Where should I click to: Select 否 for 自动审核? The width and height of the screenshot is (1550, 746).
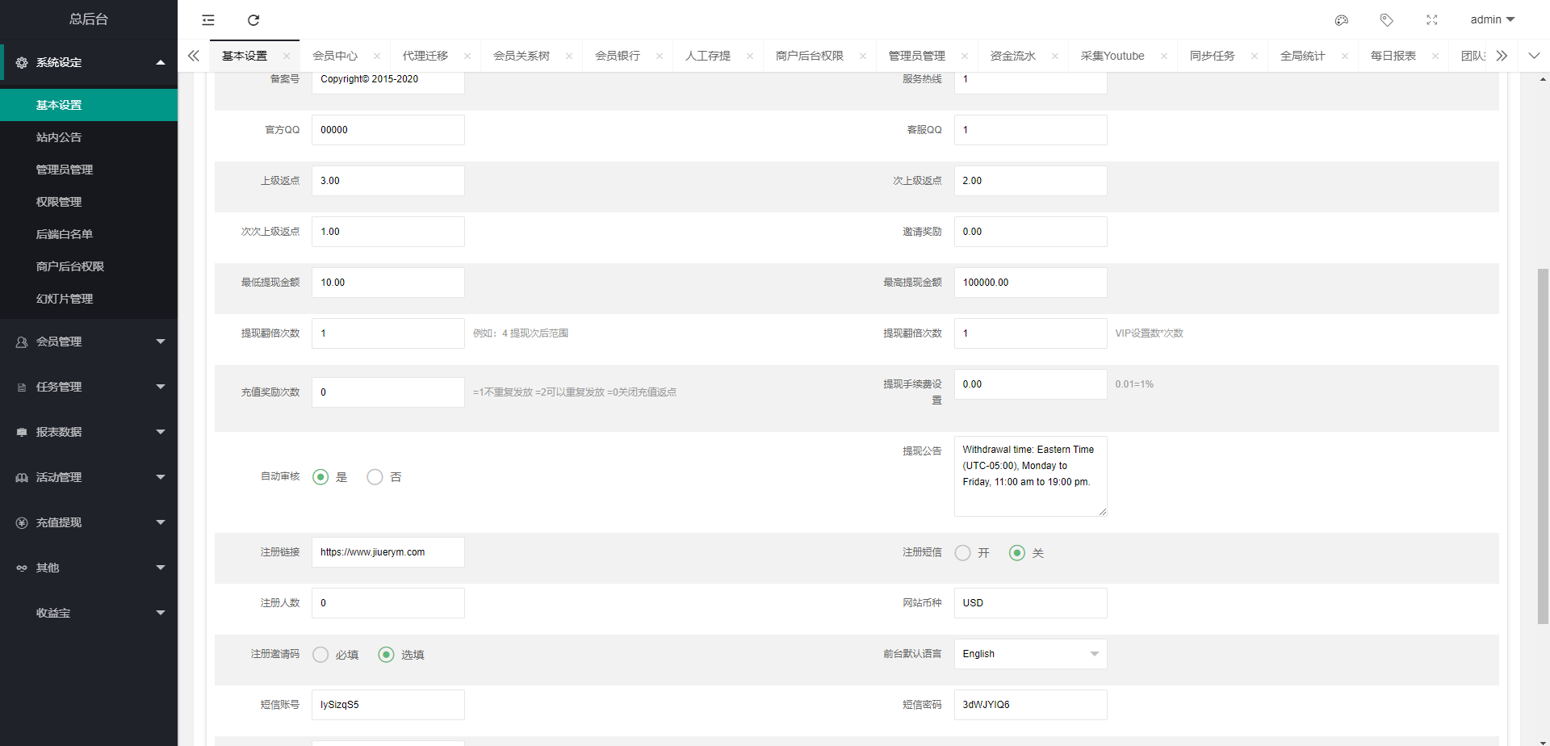(x=375, y=477)
